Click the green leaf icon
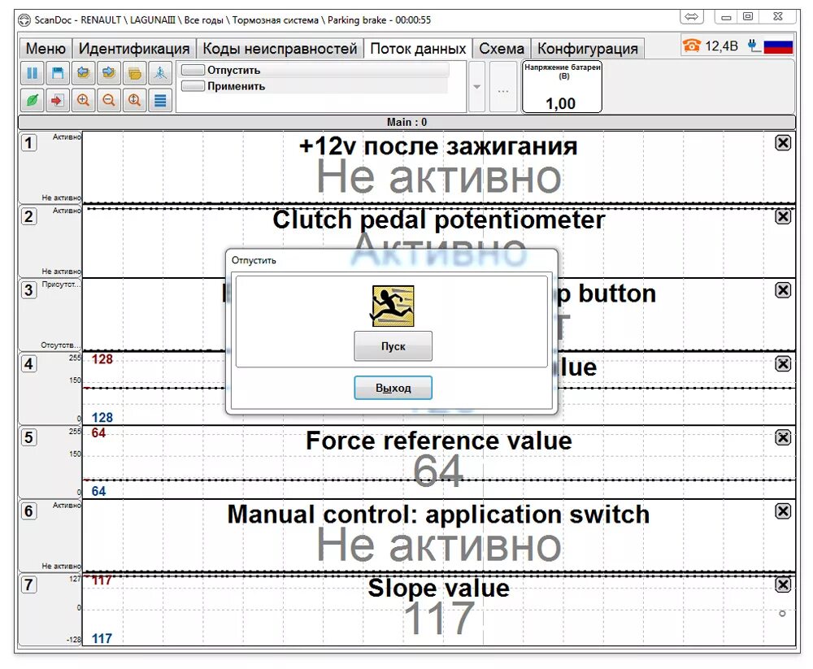 point(33,100)
